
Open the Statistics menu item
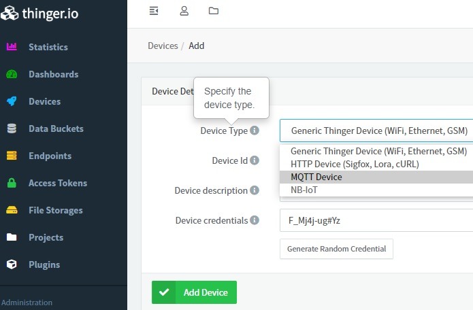(x=48, y=47)
